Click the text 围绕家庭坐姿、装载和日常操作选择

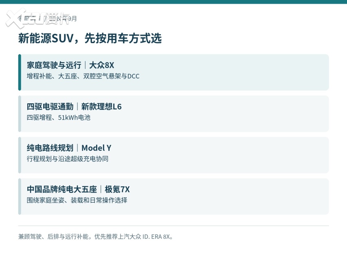pyautogui.click(x=77, y=200)
